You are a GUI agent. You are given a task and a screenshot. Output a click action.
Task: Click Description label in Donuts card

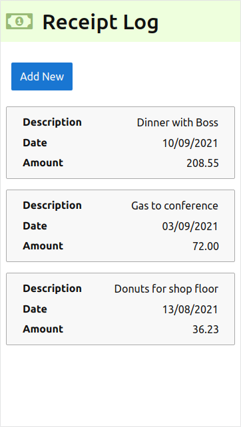click(52, 289)
